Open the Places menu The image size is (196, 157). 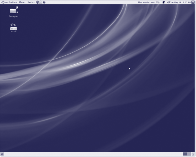pos(22,2)
